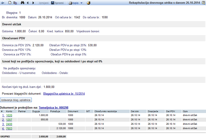Click the copy document icon
This screenshot has width=206, height=140.
15,3
